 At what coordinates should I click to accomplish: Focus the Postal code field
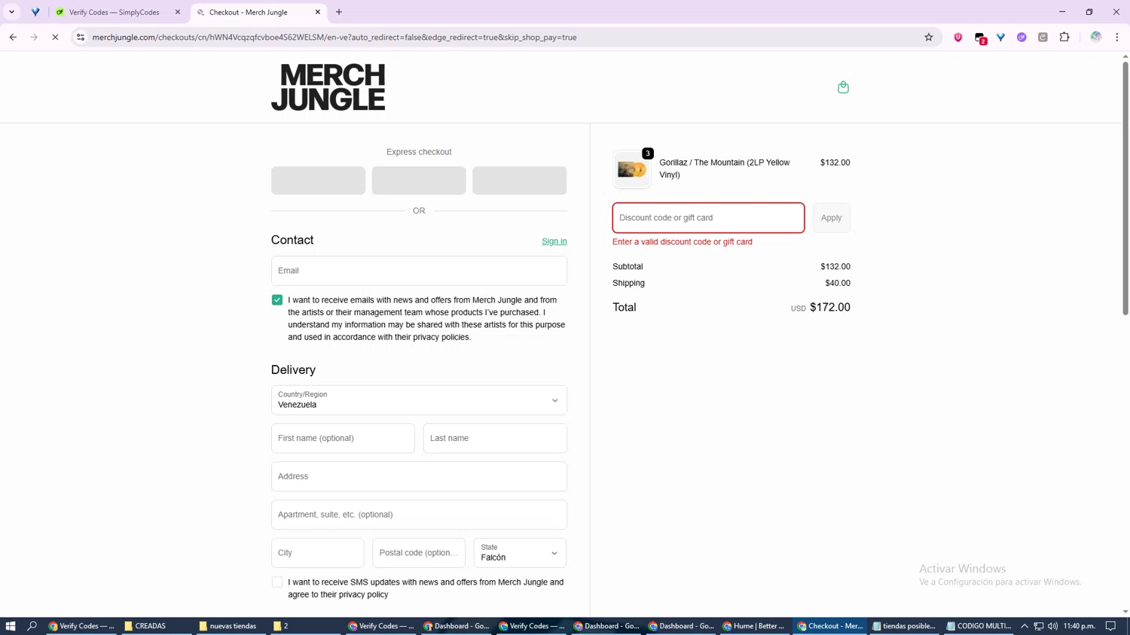click(x=419, y=553)
